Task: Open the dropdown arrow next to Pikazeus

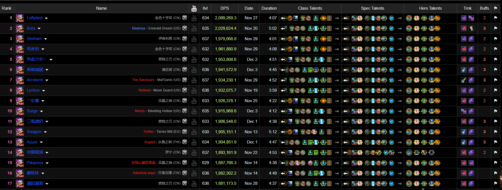Action: tap(47, 163)
